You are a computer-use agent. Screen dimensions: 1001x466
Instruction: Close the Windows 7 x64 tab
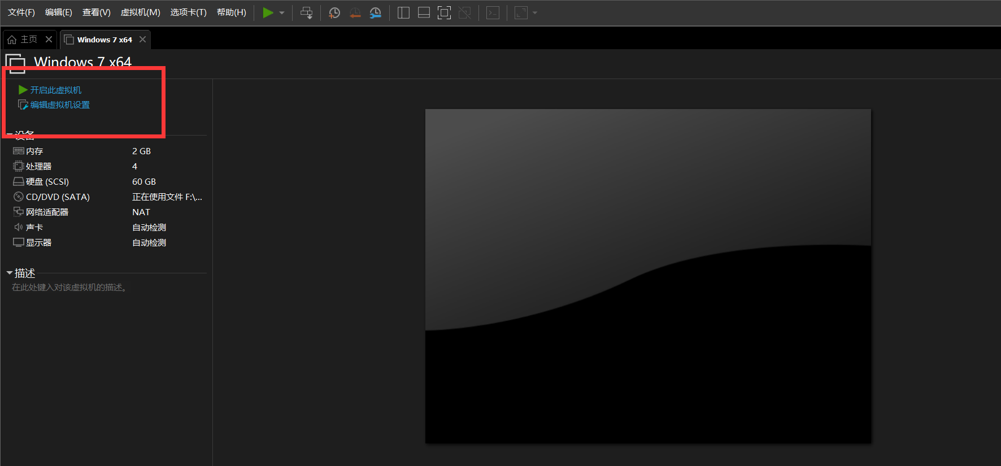coord(143,40)
